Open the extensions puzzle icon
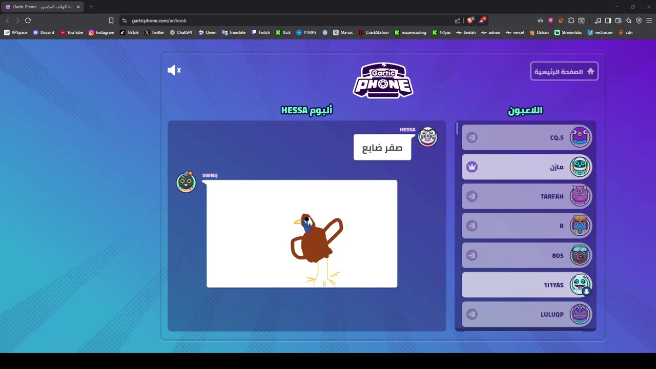Screen dimensions: 656x369 click(x=571, y=20)
